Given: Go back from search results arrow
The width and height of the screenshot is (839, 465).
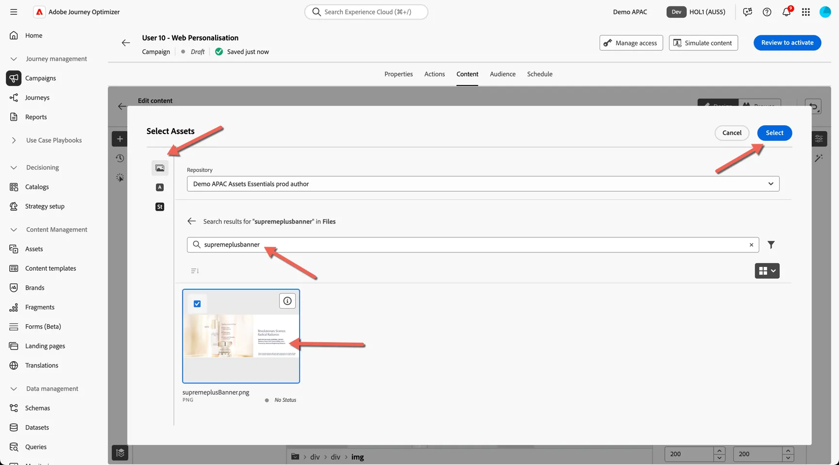Looking at the screenshot, I should [x=192, y=221].
